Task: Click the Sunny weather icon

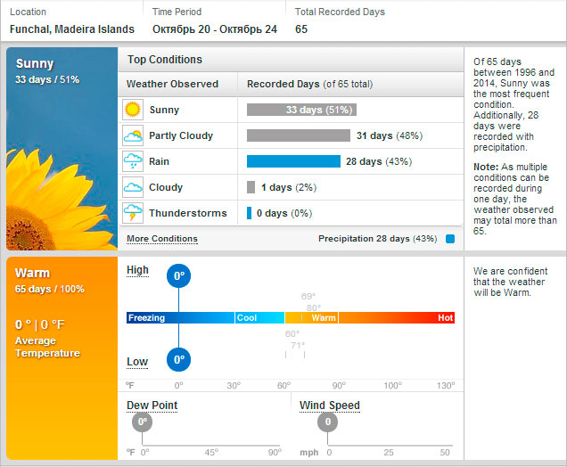Action: [133, 110]
